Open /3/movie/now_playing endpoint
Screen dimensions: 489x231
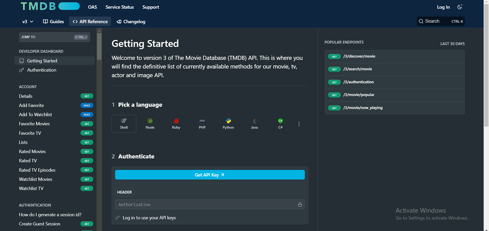(395, 108)
